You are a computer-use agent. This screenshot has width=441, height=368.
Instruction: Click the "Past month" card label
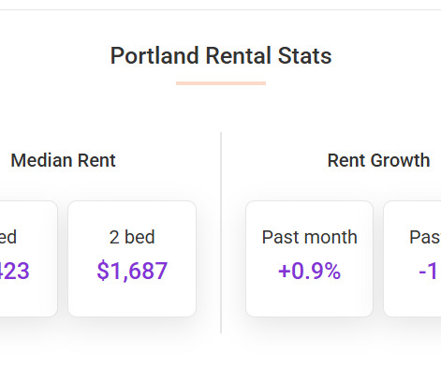pyautogui.click(x=309, y=237)
